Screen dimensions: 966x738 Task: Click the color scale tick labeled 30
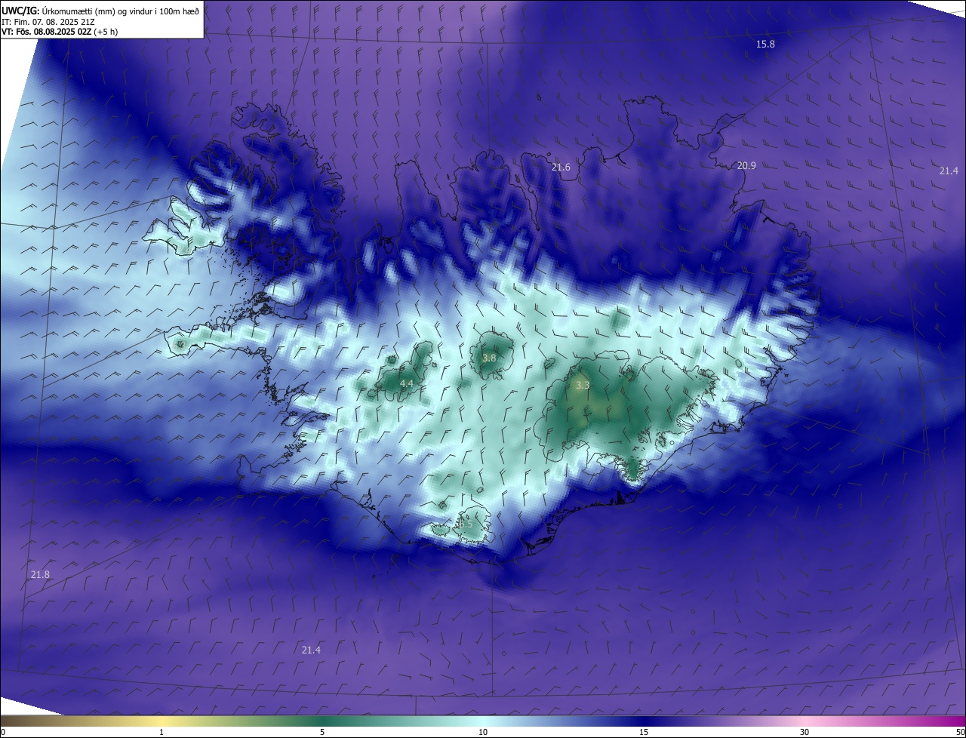click(x=804, y=732)
